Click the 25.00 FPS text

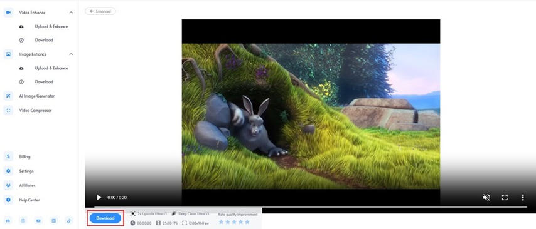[x=170, y=223]
